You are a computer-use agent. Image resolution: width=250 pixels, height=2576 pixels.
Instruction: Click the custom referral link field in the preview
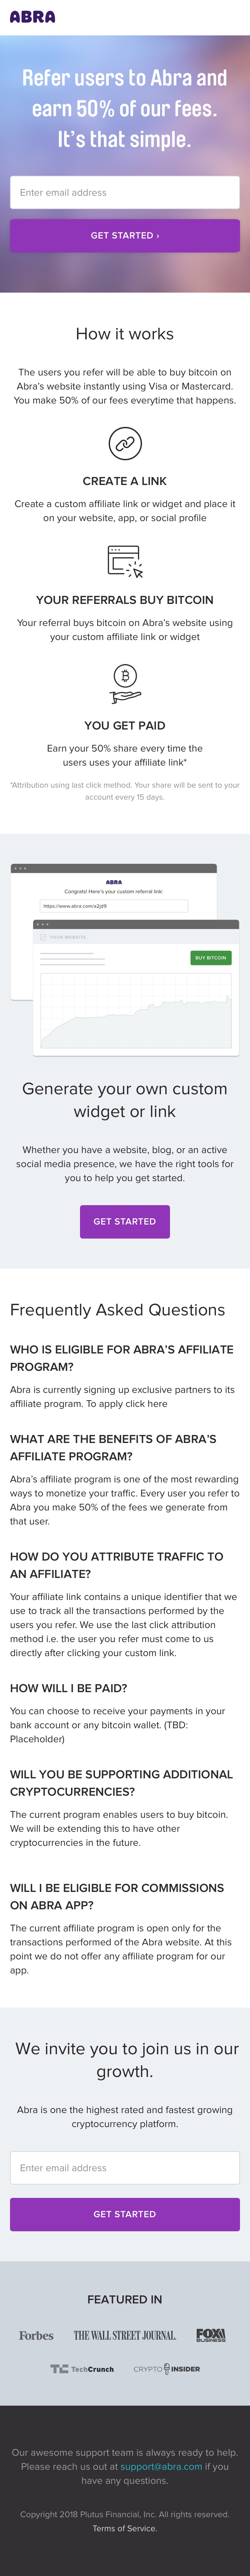(x=114, y=906)
